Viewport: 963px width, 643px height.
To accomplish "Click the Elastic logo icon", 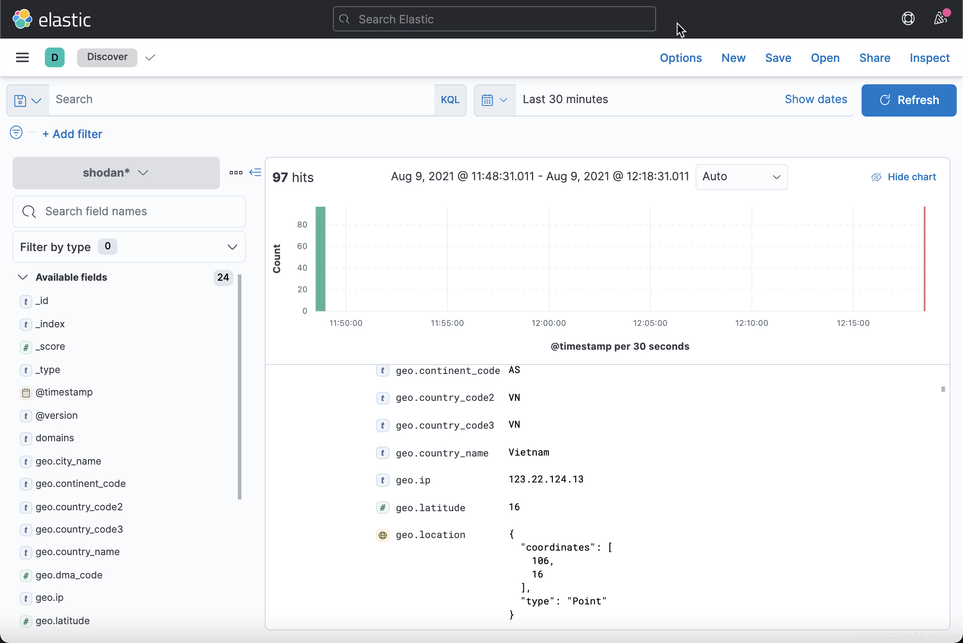I will click(21, 19).
